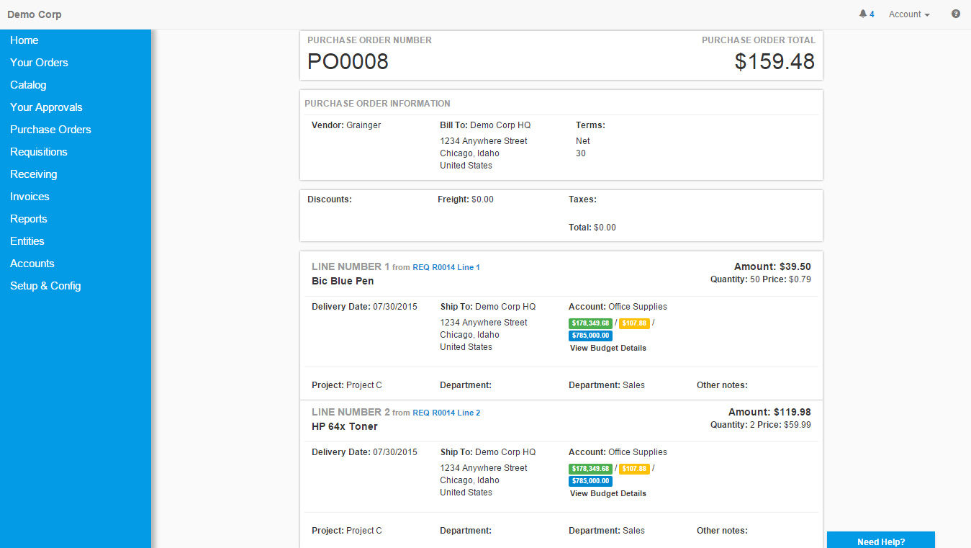
Task: Navigate to Catalog section
Action: 28,85
